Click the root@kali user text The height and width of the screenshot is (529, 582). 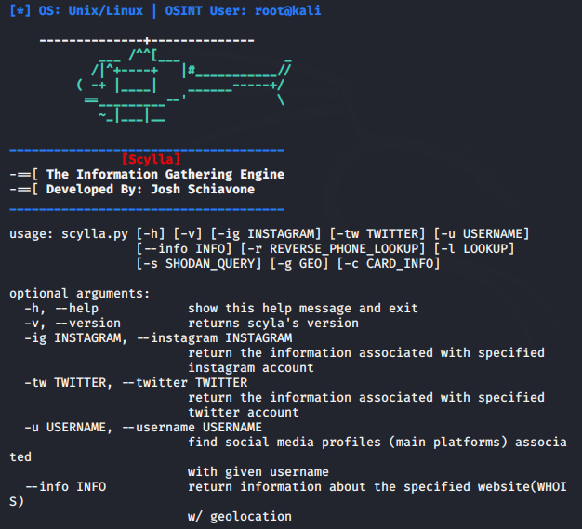click(287, 10)
